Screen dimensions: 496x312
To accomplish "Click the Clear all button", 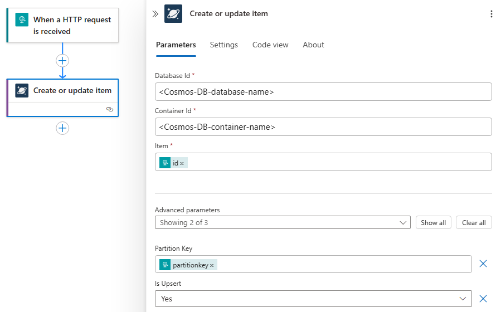I will pyautogui.click(x=474, y=223).
